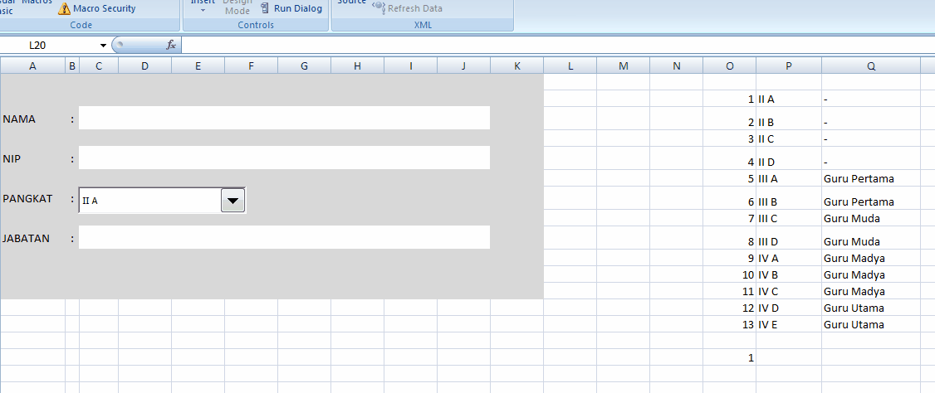Viewport: 935px width, 393px height.
Task: Select column D header
Action: point(145,66)
